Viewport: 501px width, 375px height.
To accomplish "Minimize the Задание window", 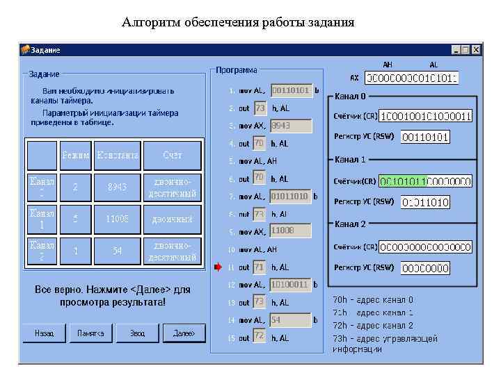I will coord(456,50).
